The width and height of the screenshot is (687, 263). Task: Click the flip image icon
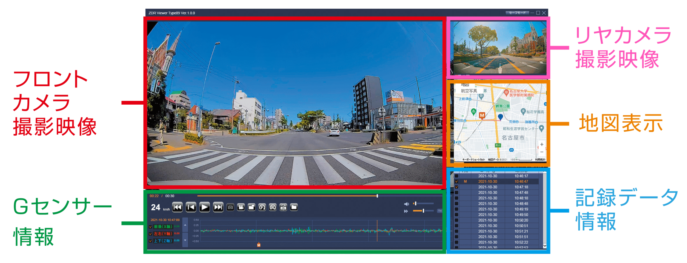click(x=283, y=207)
